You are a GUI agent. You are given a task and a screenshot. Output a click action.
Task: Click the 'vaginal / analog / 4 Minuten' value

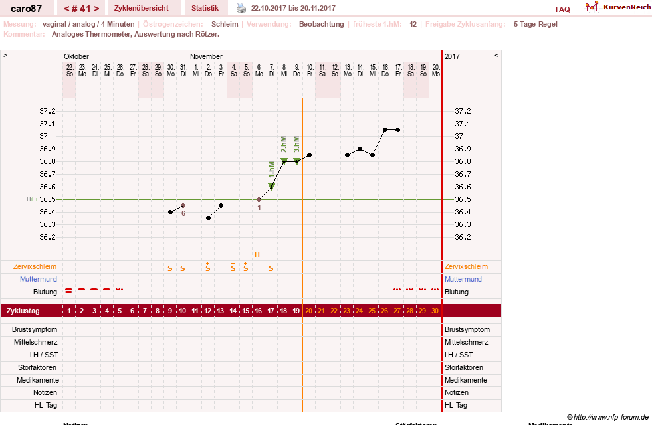point(88,24)
